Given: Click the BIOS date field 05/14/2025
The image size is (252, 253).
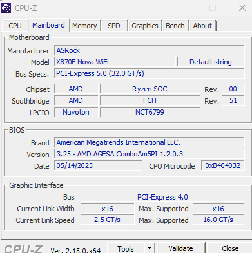Looking at the screenshot, I should 98,165.
